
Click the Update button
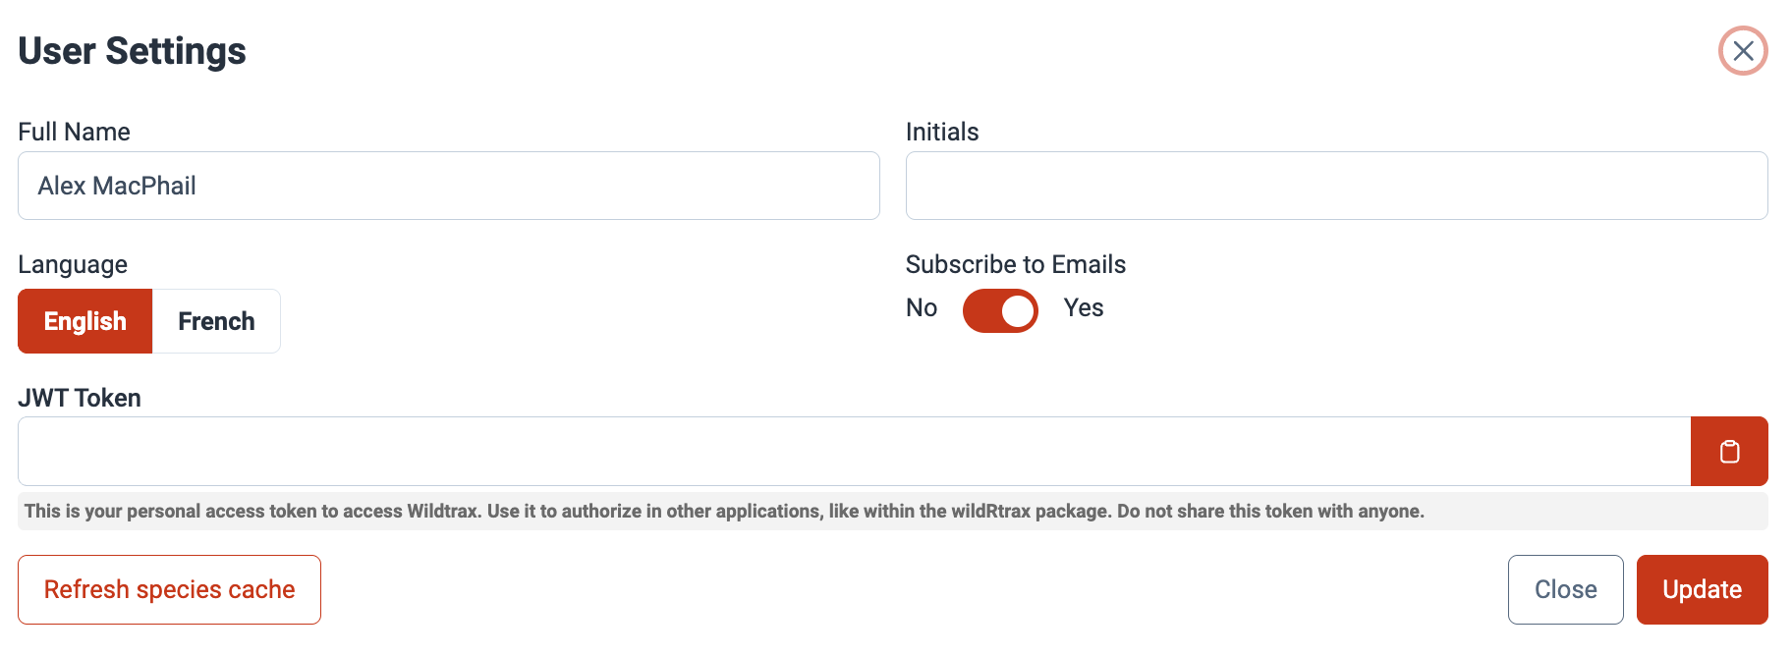coord(1702,589)
